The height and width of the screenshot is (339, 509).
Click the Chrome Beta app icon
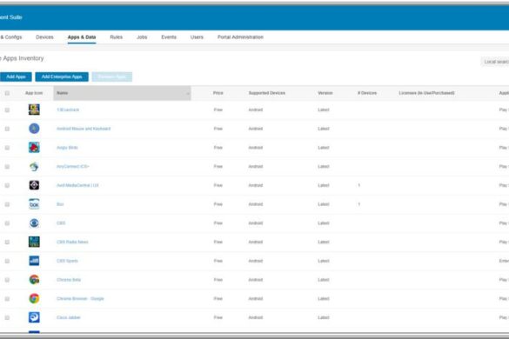click(34, 279)
